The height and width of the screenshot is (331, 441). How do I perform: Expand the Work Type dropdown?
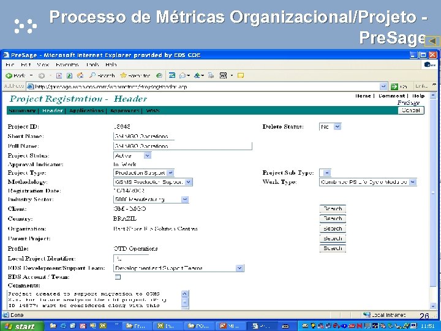click(x=413, y=182)
